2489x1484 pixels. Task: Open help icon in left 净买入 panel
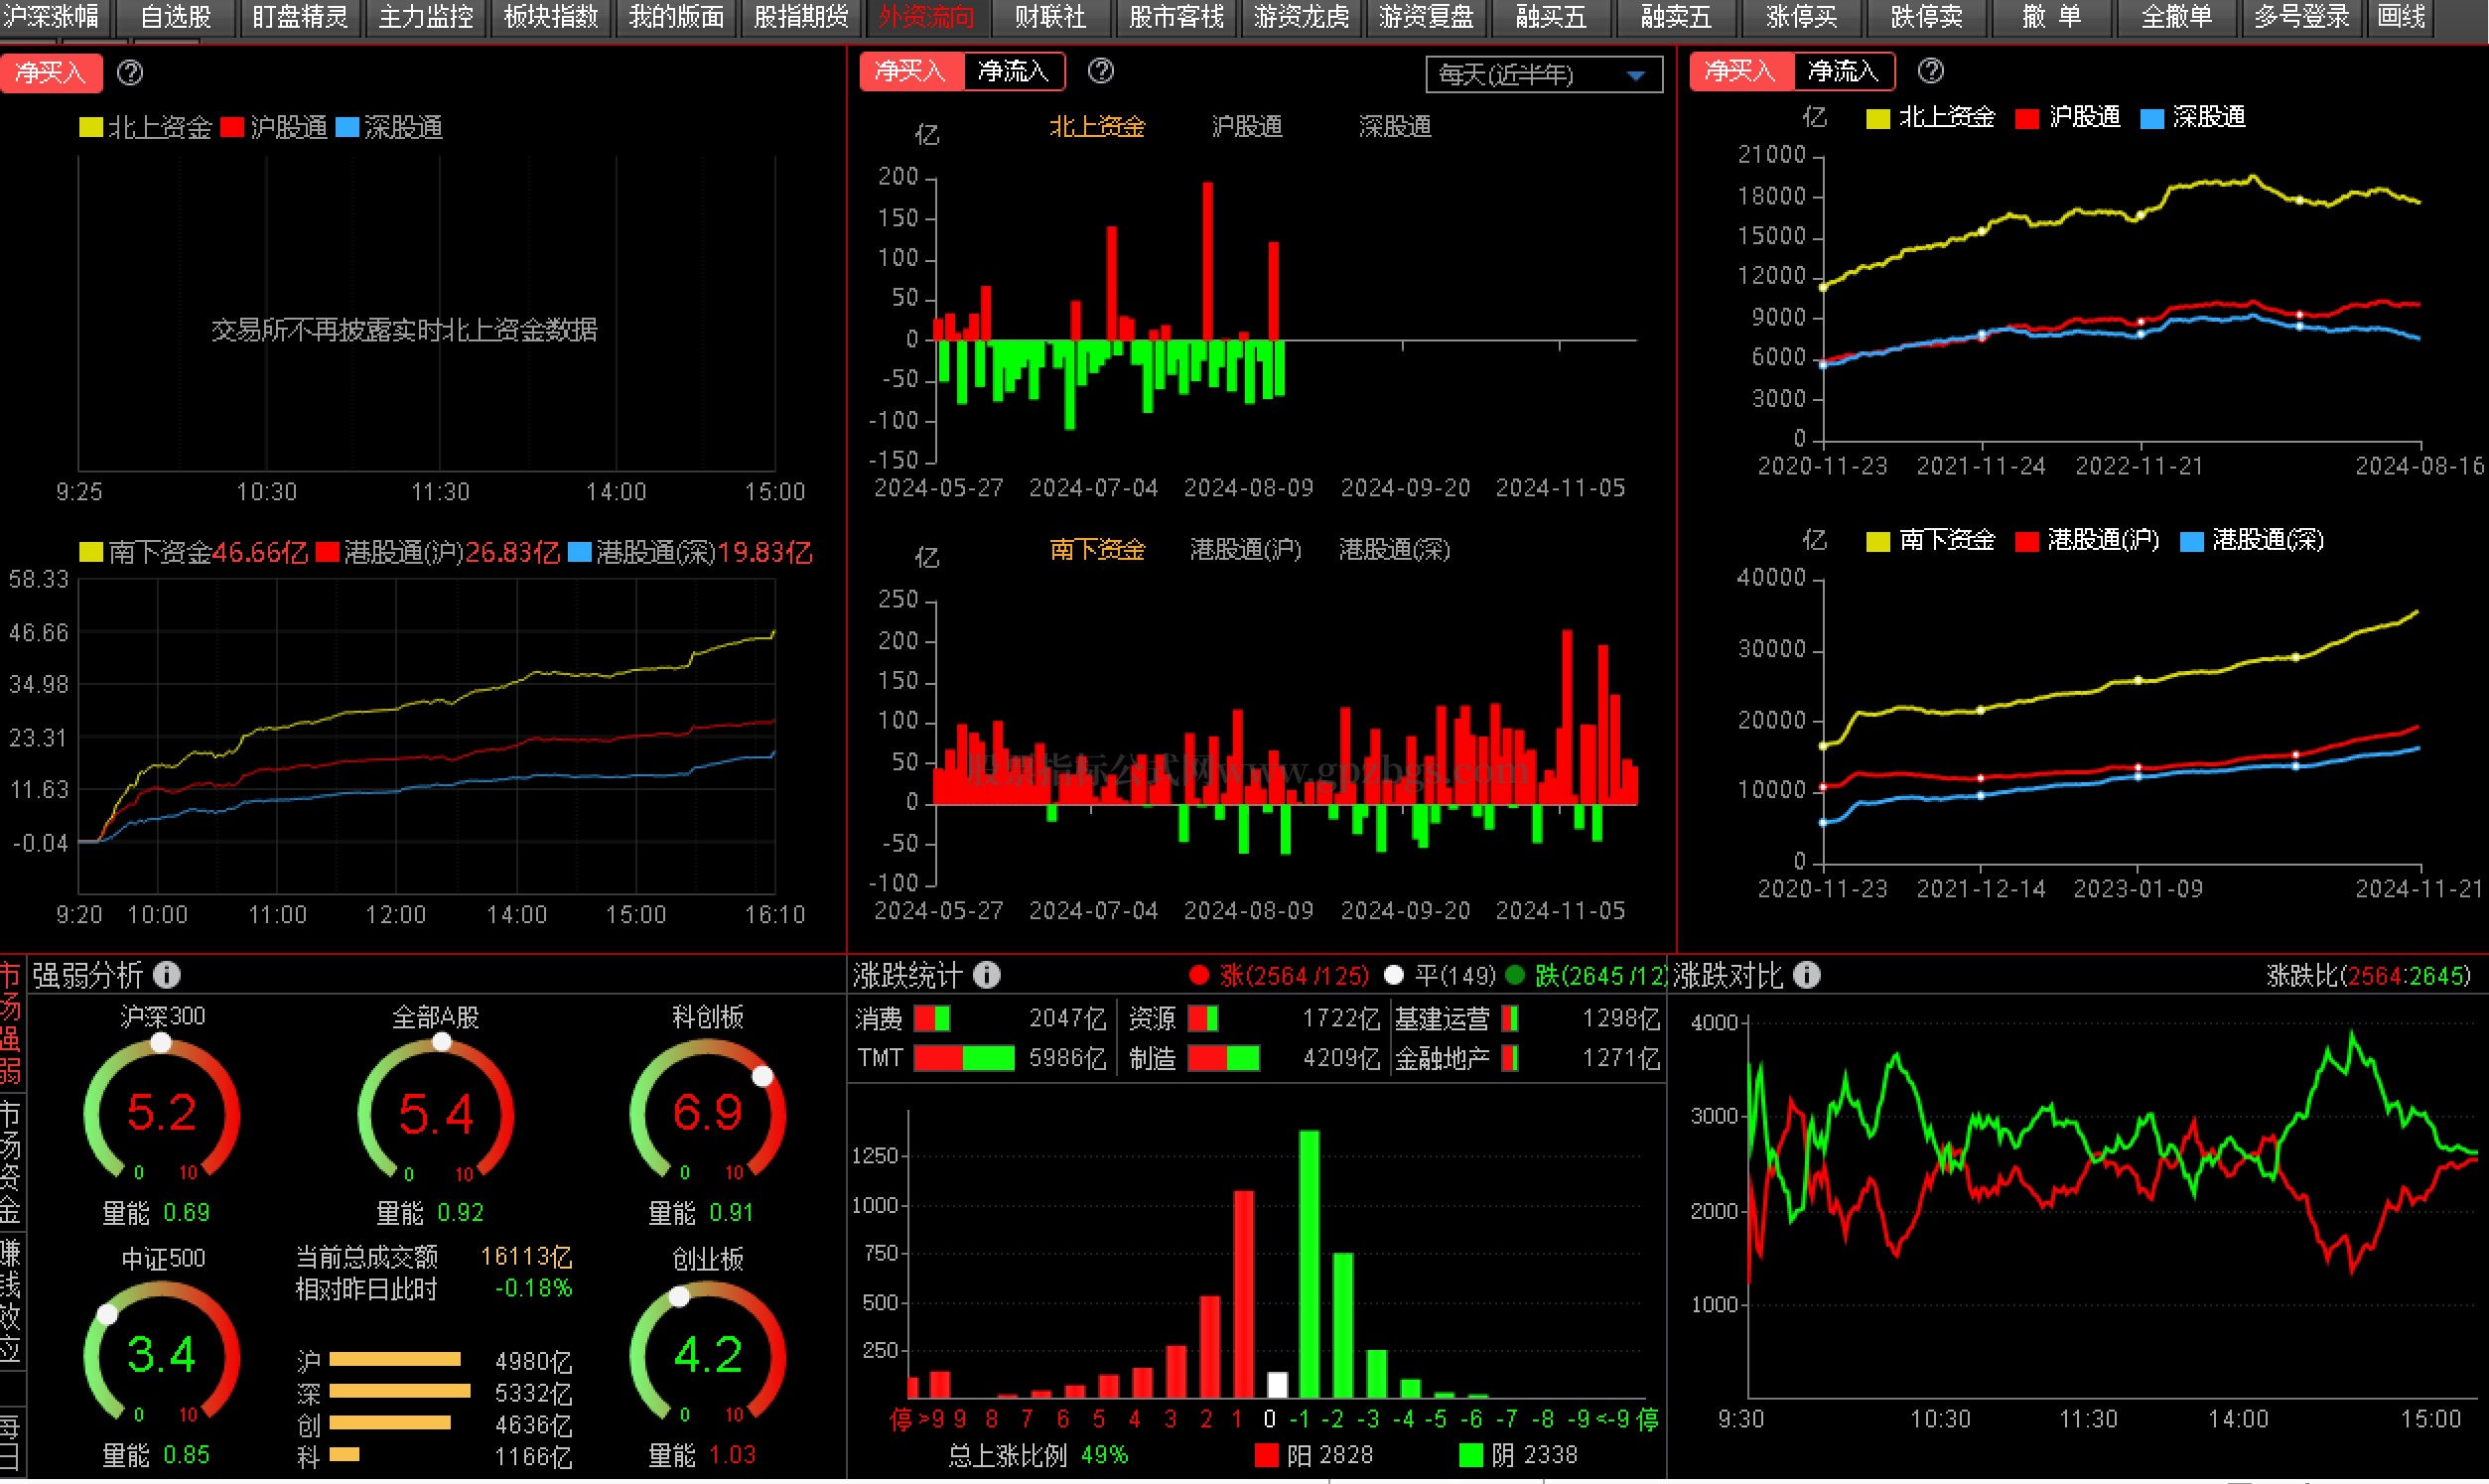click(130, 73)
